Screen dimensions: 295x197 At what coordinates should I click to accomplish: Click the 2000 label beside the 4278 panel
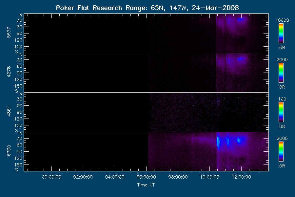click(282, 59)
